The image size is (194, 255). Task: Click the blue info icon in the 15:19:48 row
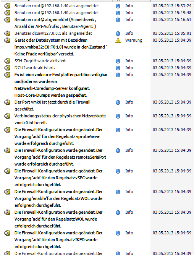tap(118, 13)
